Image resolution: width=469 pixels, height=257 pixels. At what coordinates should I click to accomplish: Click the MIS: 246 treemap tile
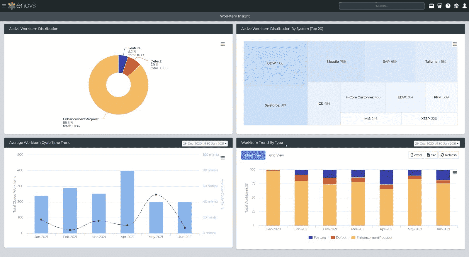(x=371, y=119)
